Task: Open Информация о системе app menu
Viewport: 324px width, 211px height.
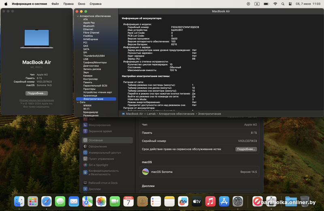Action: [x=29, y=4]
